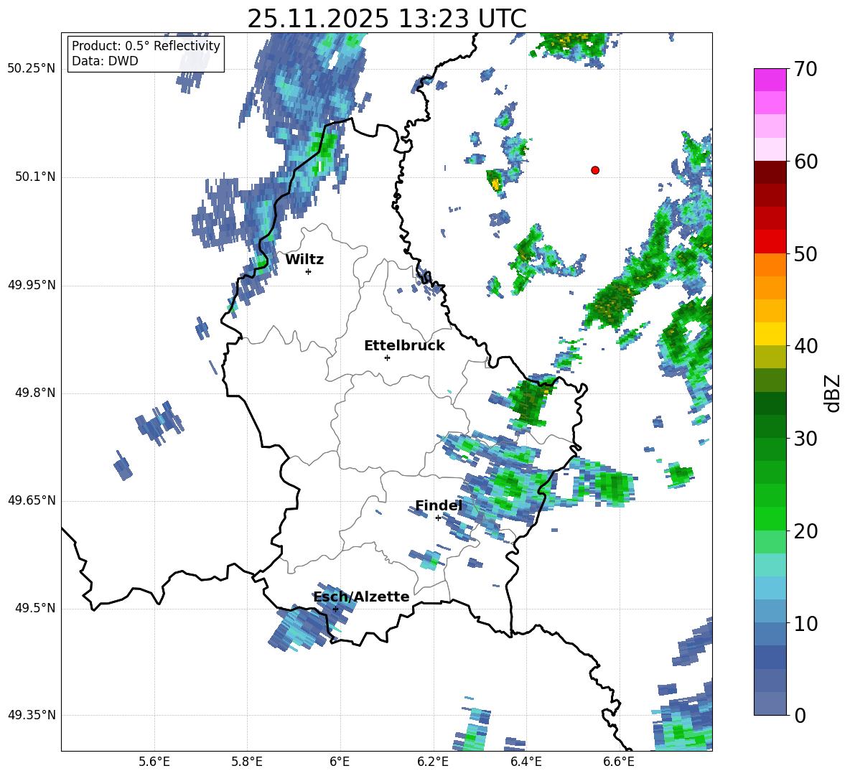Image resolution: width=850 pixels, height=776 pixels.
Task: Click the 49.35°N latitude label
Action: (x=32, y=715)
